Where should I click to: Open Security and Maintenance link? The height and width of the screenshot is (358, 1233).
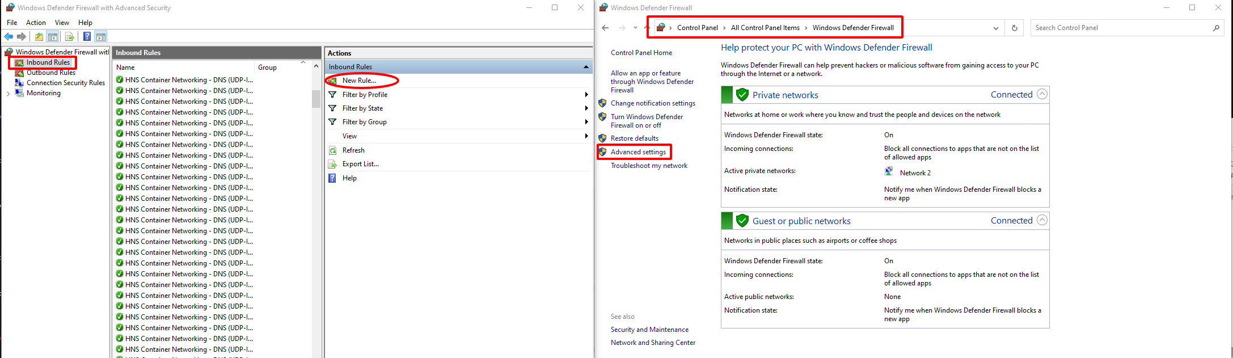coord(649,330)
